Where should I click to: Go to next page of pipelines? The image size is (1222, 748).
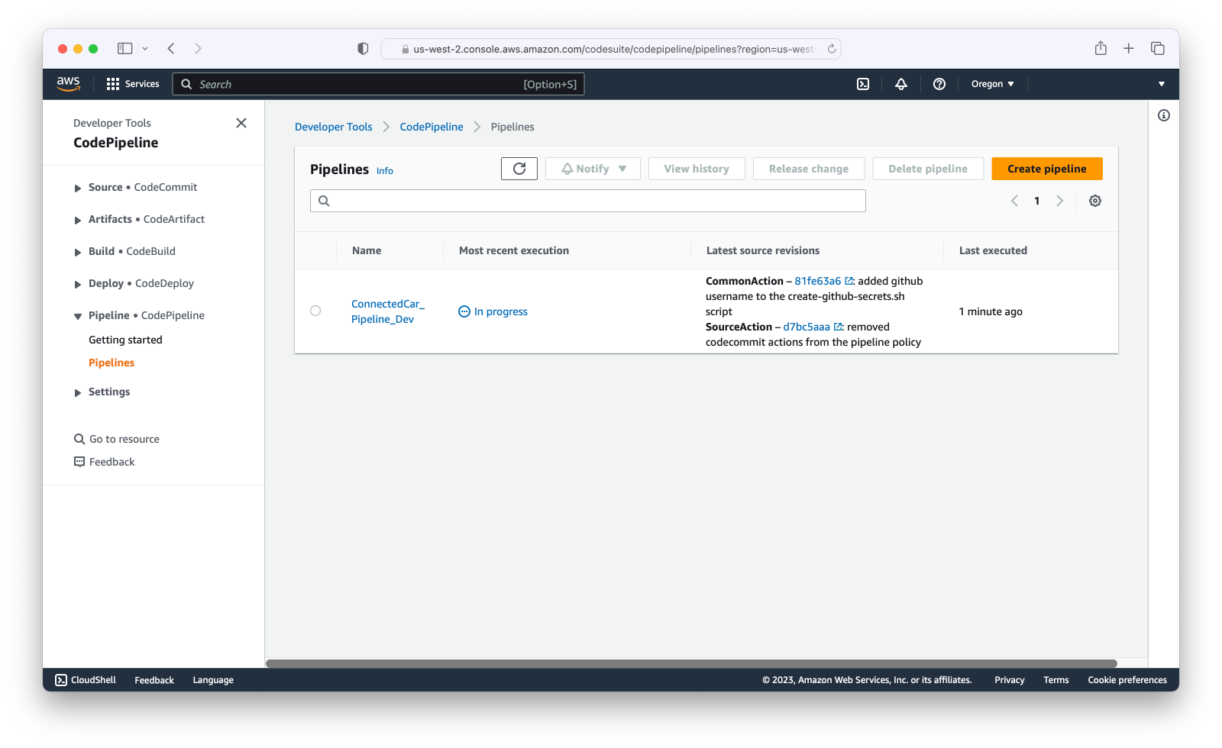tap(1059, 201)
